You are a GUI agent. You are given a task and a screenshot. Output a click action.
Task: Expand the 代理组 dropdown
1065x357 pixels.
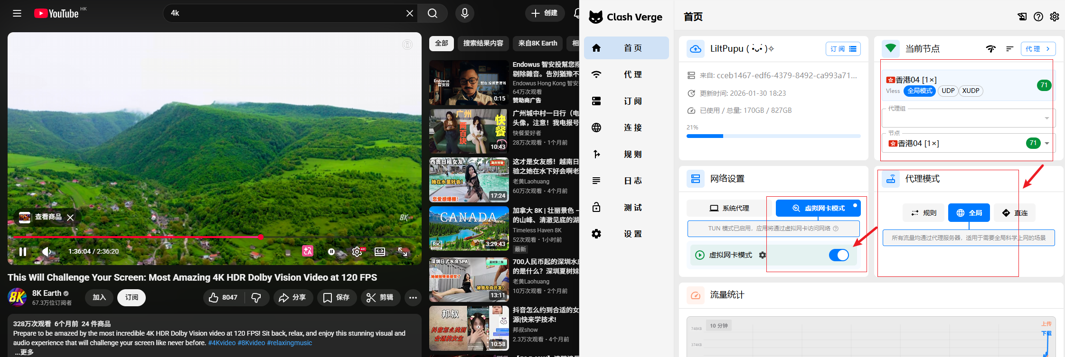[1046, 118]
